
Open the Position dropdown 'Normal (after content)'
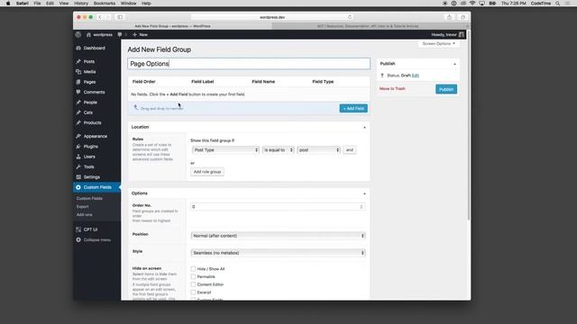tap(278, 236)
